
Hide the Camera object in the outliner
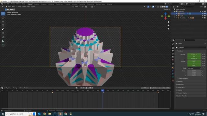point(203,14)
